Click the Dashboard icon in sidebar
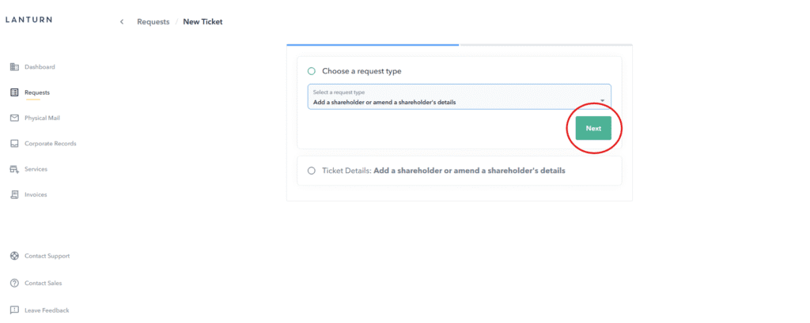 pyautogui.click(x=14, y=67)
